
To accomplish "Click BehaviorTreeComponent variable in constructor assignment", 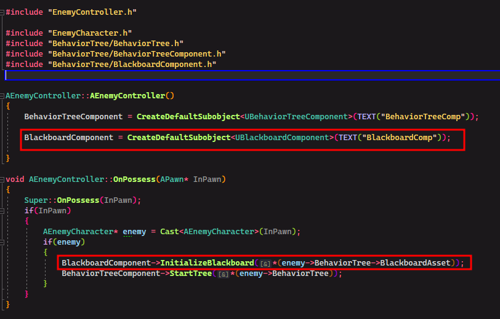I will pyautogui.click(x=73, y=117).
